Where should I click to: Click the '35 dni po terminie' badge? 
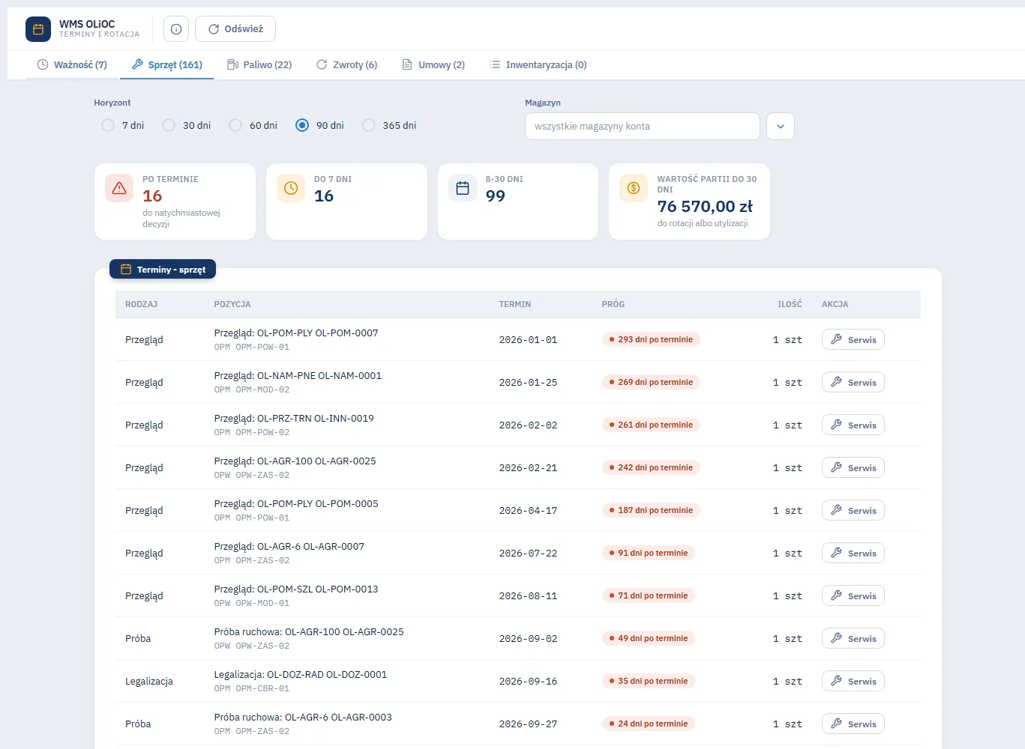pyautogui.click(x=649, y=681)
